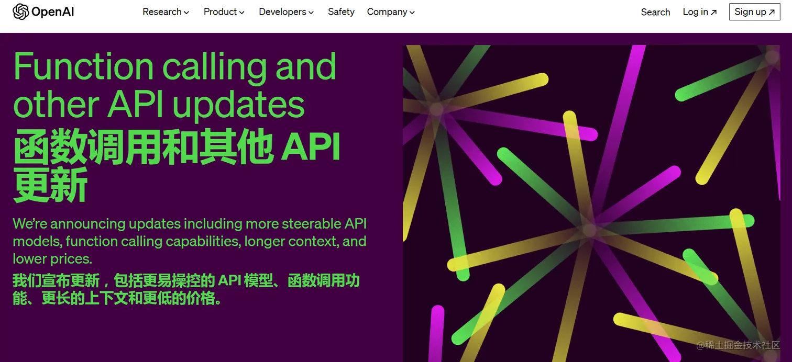
Task: Click the OpenAI logo in the header
Action: click(x=43, y=12)
